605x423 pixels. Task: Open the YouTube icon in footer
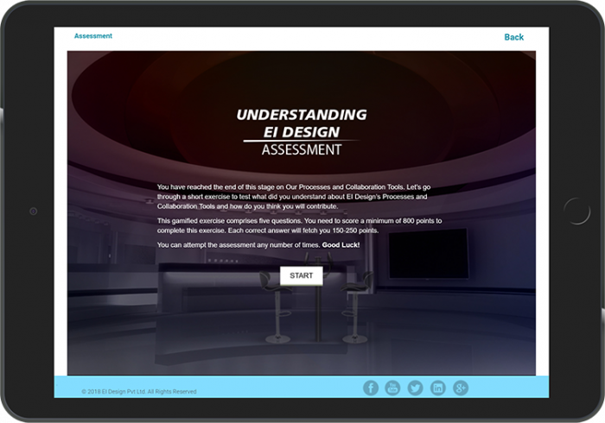tap(392, 388)
